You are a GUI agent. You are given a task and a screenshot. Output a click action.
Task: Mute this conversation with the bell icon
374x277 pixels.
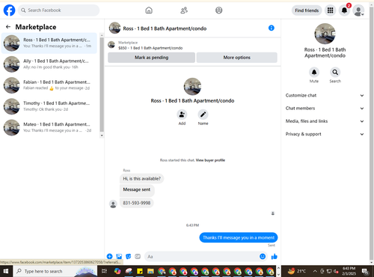click(314, 73)
